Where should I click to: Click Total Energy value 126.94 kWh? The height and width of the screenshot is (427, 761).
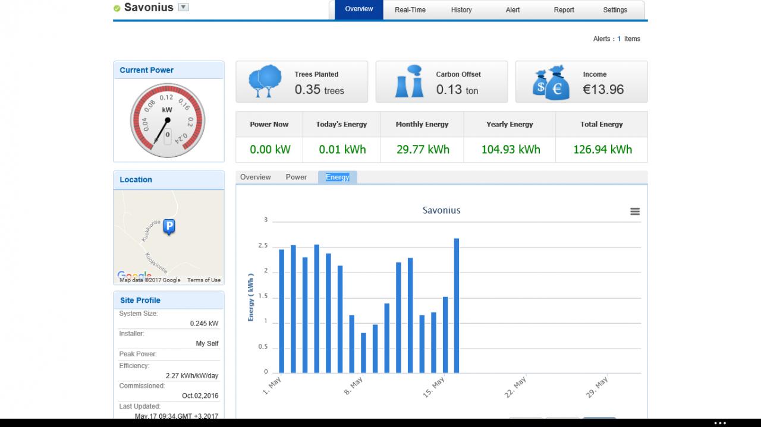(x=602, y=150)
